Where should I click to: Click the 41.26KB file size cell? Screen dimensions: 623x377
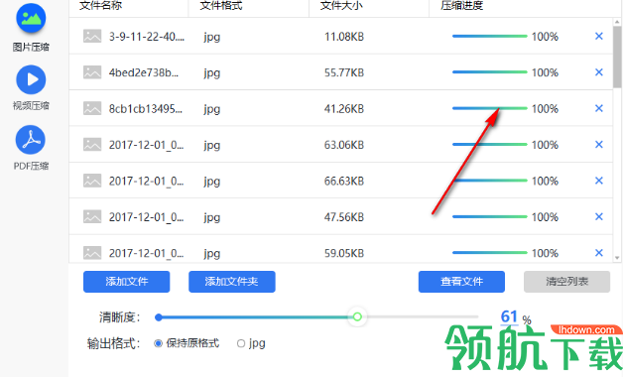344,109
